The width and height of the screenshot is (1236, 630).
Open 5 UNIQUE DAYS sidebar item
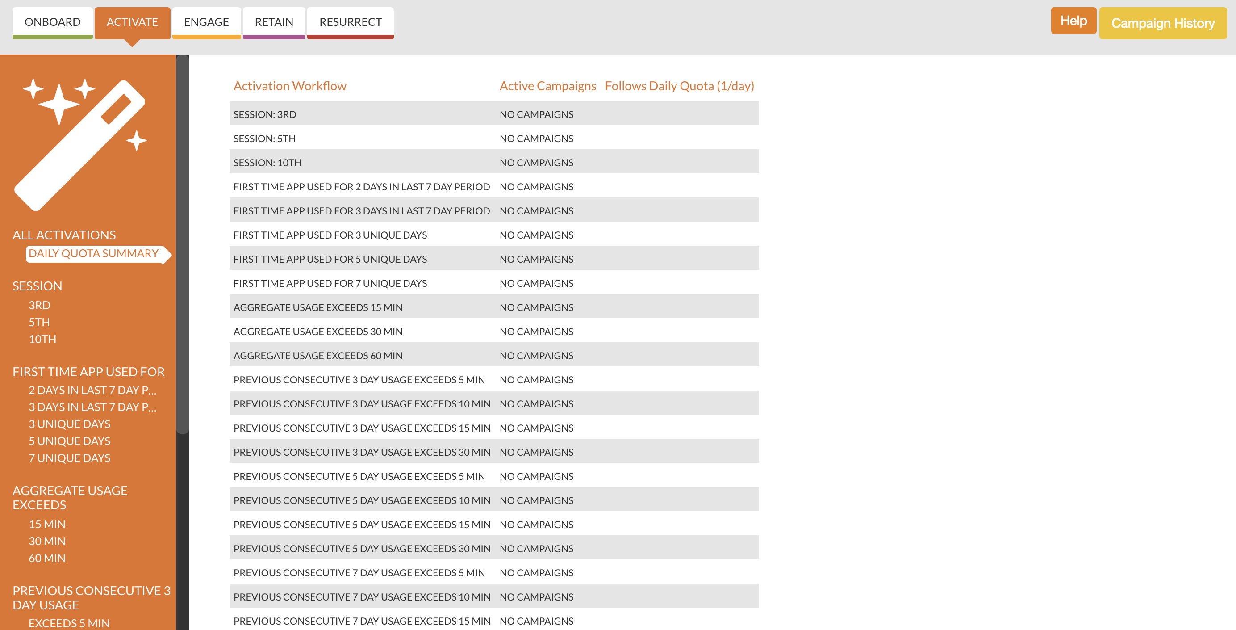[x=70, y=441]
